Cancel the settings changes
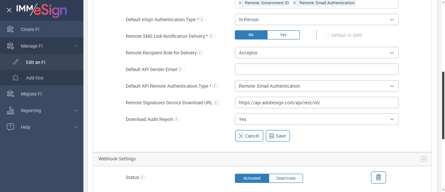The height and width of the screenshot is (192, 445). point(249,136)
